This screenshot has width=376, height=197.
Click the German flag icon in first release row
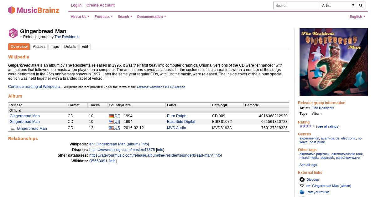tap(111, 116)
